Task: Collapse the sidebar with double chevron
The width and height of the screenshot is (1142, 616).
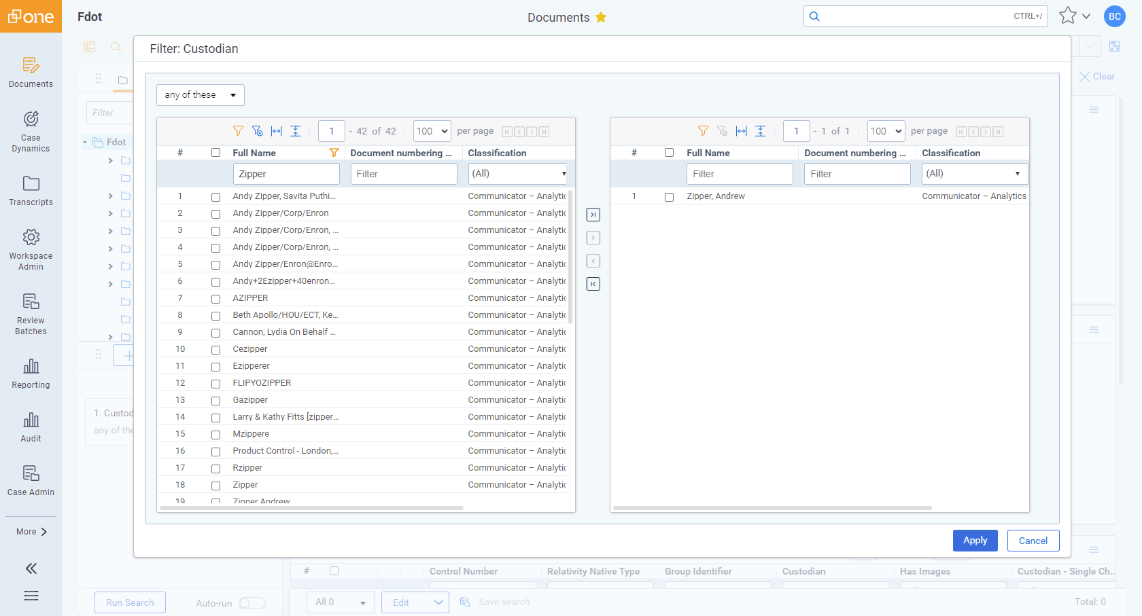Action: pyautogui.click(x=31, y=568)
